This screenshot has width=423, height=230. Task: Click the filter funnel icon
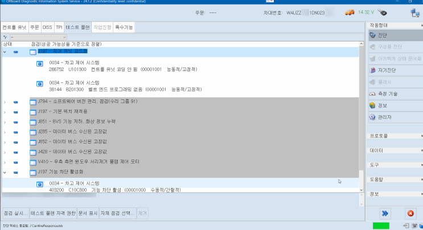(x=5, y=37)
